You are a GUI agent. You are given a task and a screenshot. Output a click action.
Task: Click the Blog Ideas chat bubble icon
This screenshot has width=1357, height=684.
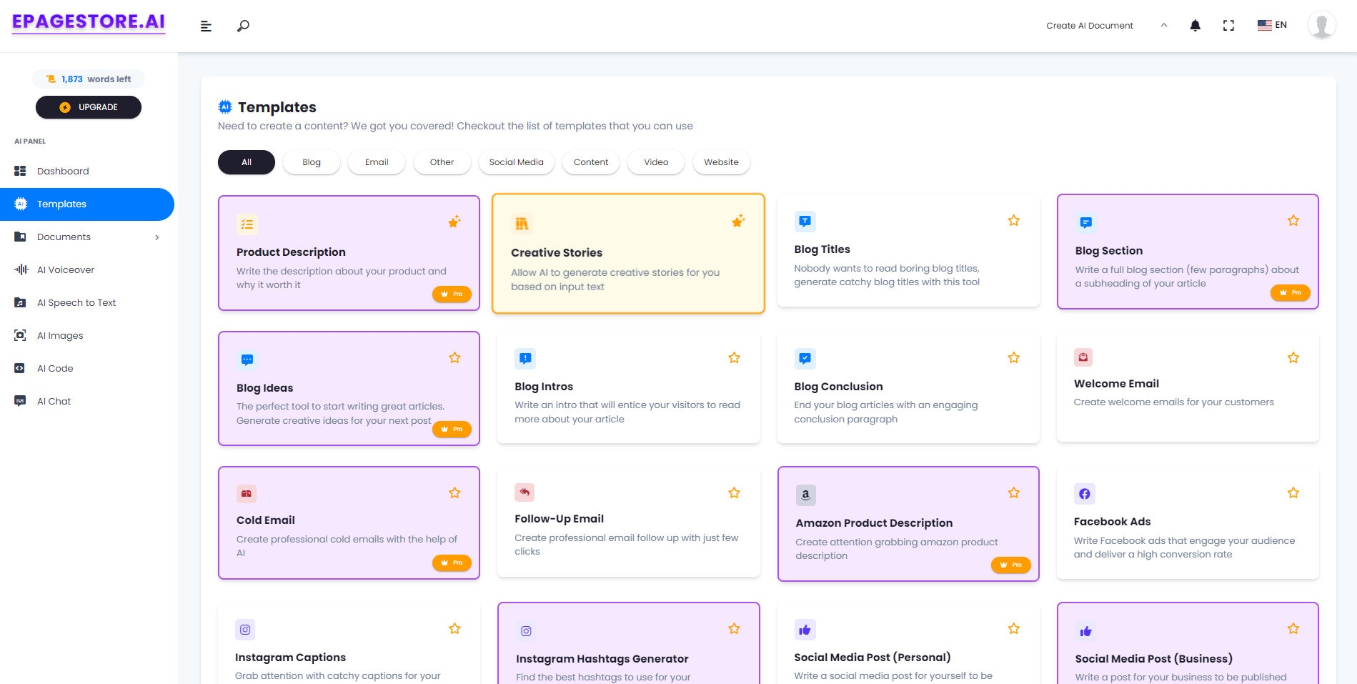click(247, 360)
